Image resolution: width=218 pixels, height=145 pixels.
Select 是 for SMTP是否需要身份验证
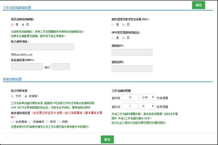[x=113, y=38]
